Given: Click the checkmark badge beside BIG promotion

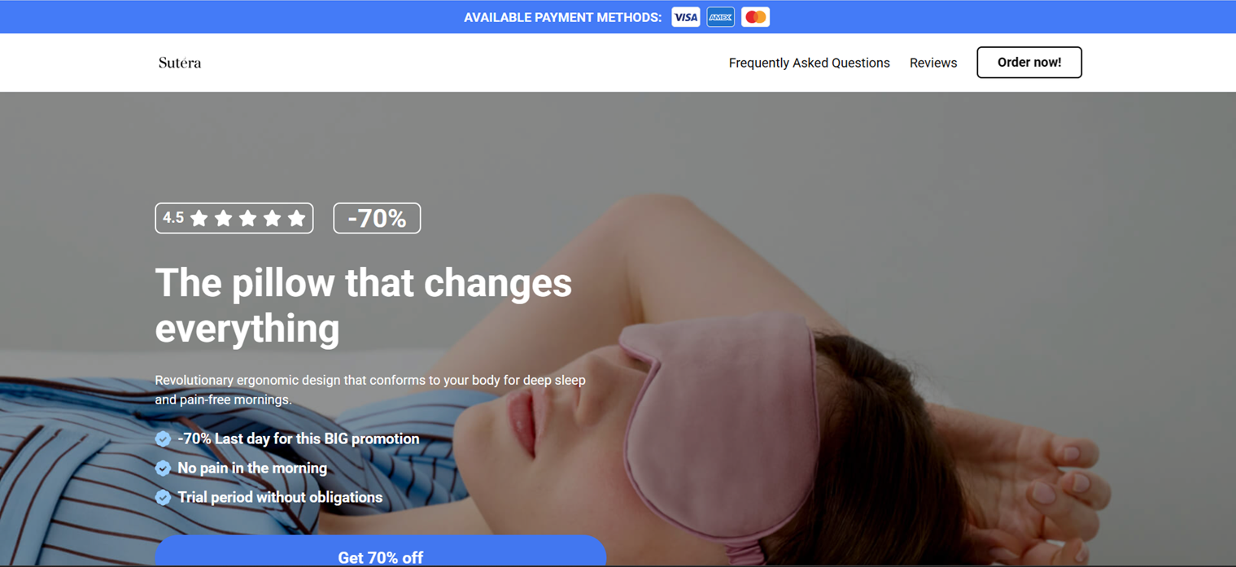Looking at the screenshot, I should pos(163,438).
